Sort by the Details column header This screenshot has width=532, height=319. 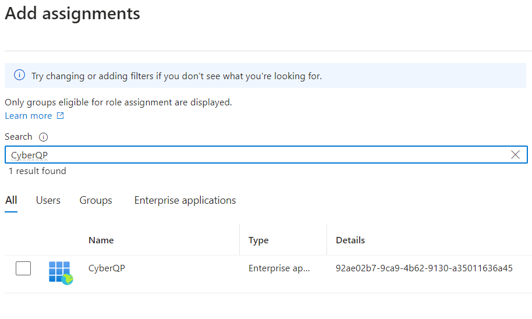(350, 240)
